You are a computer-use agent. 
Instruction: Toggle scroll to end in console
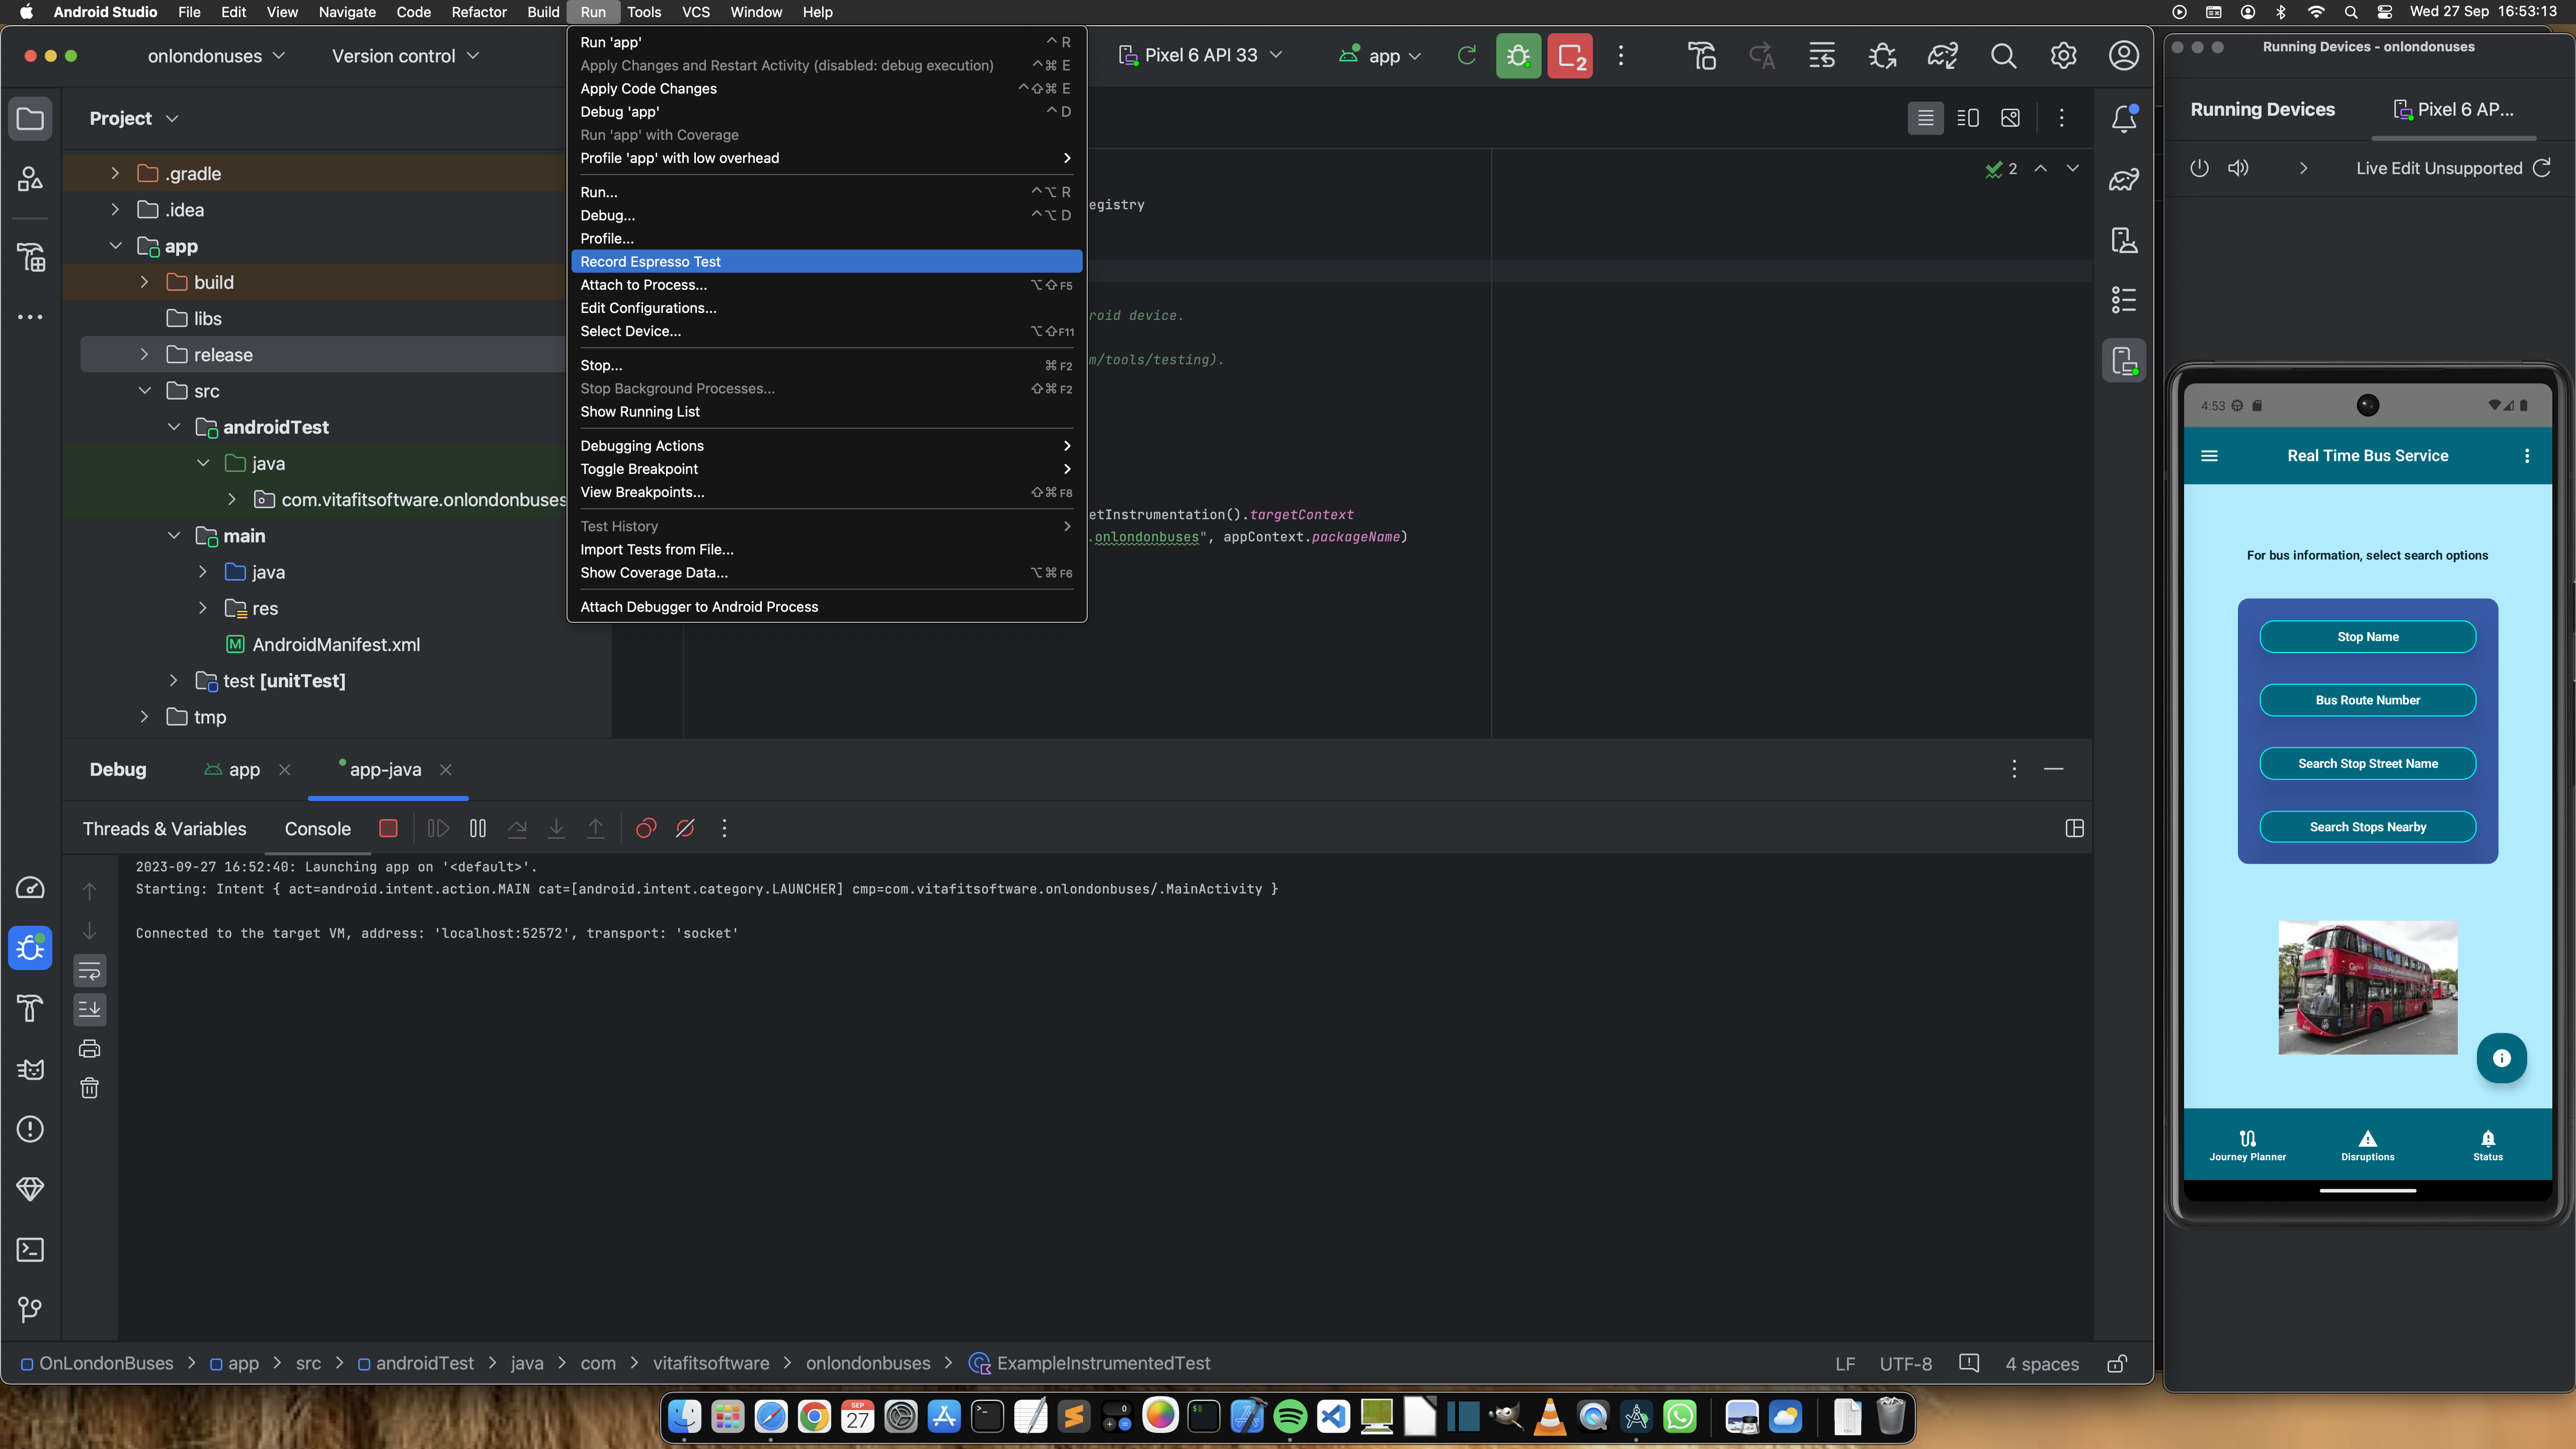click(x=90, y=1009)
